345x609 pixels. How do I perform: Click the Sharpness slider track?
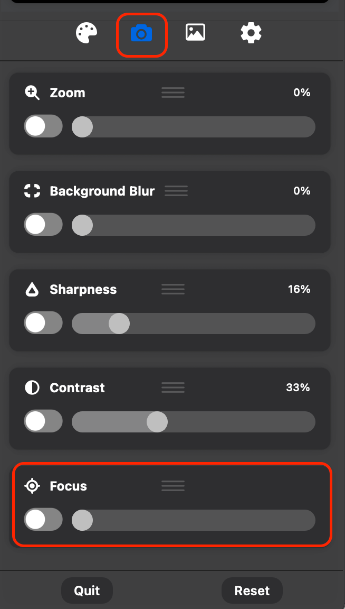click(222, 324)
